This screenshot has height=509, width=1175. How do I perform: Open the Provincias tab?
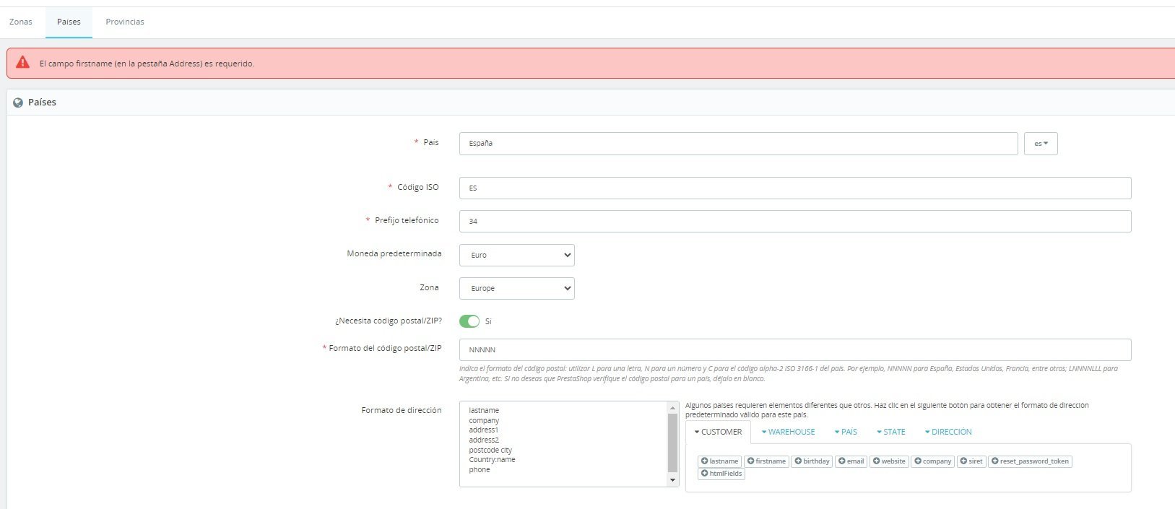coord(125,22)
